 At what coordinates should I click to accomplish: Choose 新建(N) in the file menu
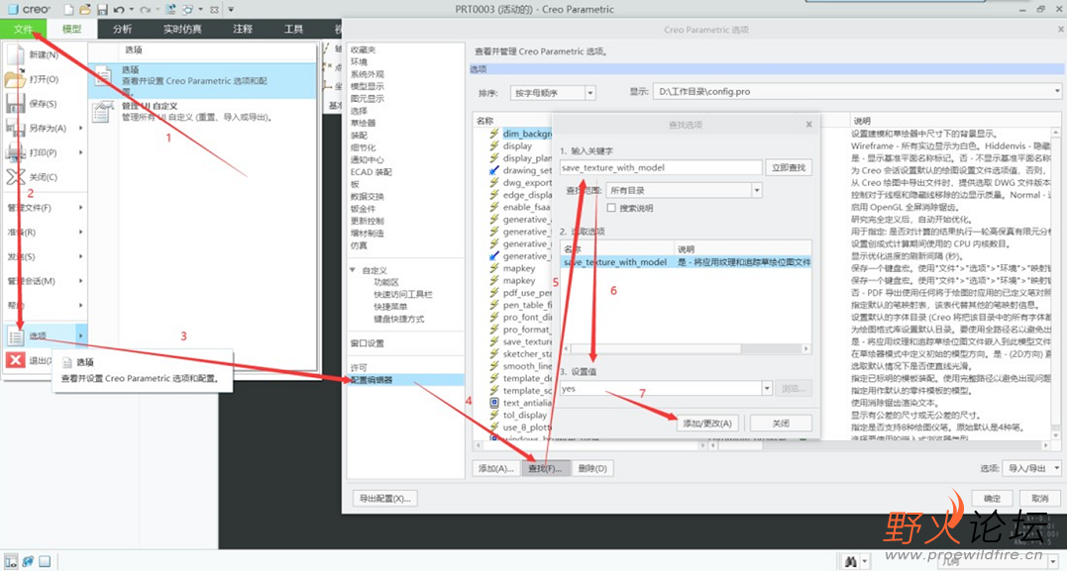[45, 54]
